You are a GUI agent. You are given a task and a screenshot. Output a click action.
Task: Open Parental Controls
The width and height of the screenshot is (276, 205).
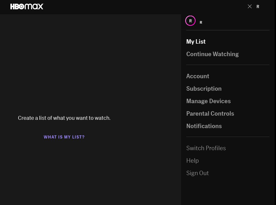[210, 114]
